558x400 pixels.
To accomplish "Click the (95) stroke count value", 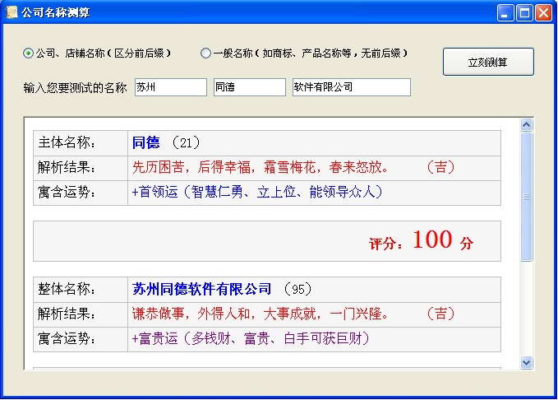I will [297, 289].
